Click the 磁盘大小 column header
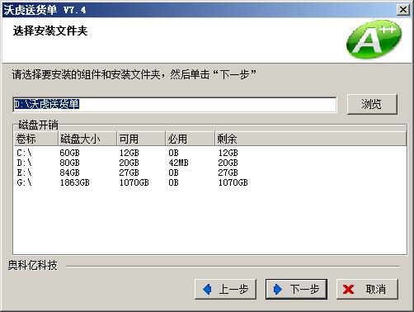The image size is (414, 312). [x=87, y=139]
